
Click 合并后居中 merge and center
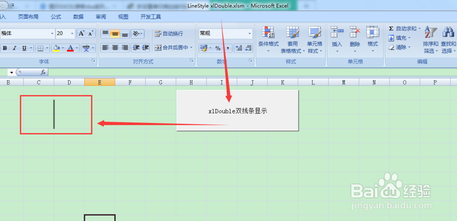click(171, 48)
